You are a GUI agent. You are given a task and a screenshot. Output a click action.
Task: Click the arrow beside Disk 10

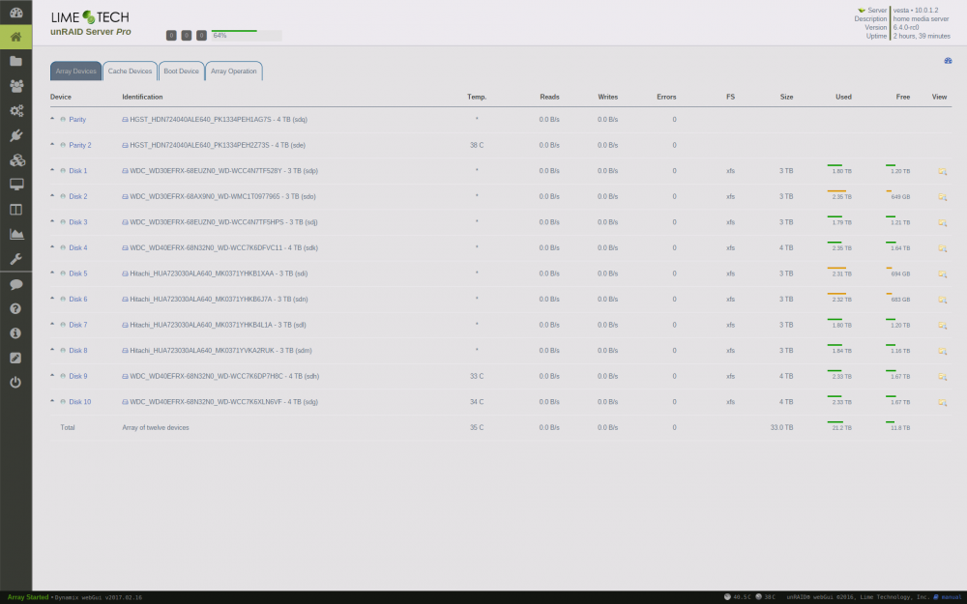pos(52,401)
